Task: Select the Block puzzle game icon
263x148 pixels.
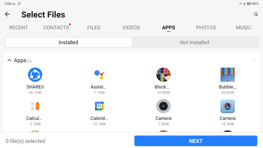Action: pos(163,75)
